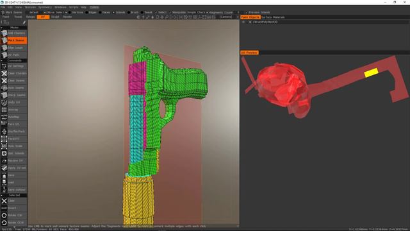Image resolution: width=410 pixels, height=231 pixels.
Task: Click the yellow highlighted island in UV Preview
Action: pyautogui.click(x=371, y=73)
